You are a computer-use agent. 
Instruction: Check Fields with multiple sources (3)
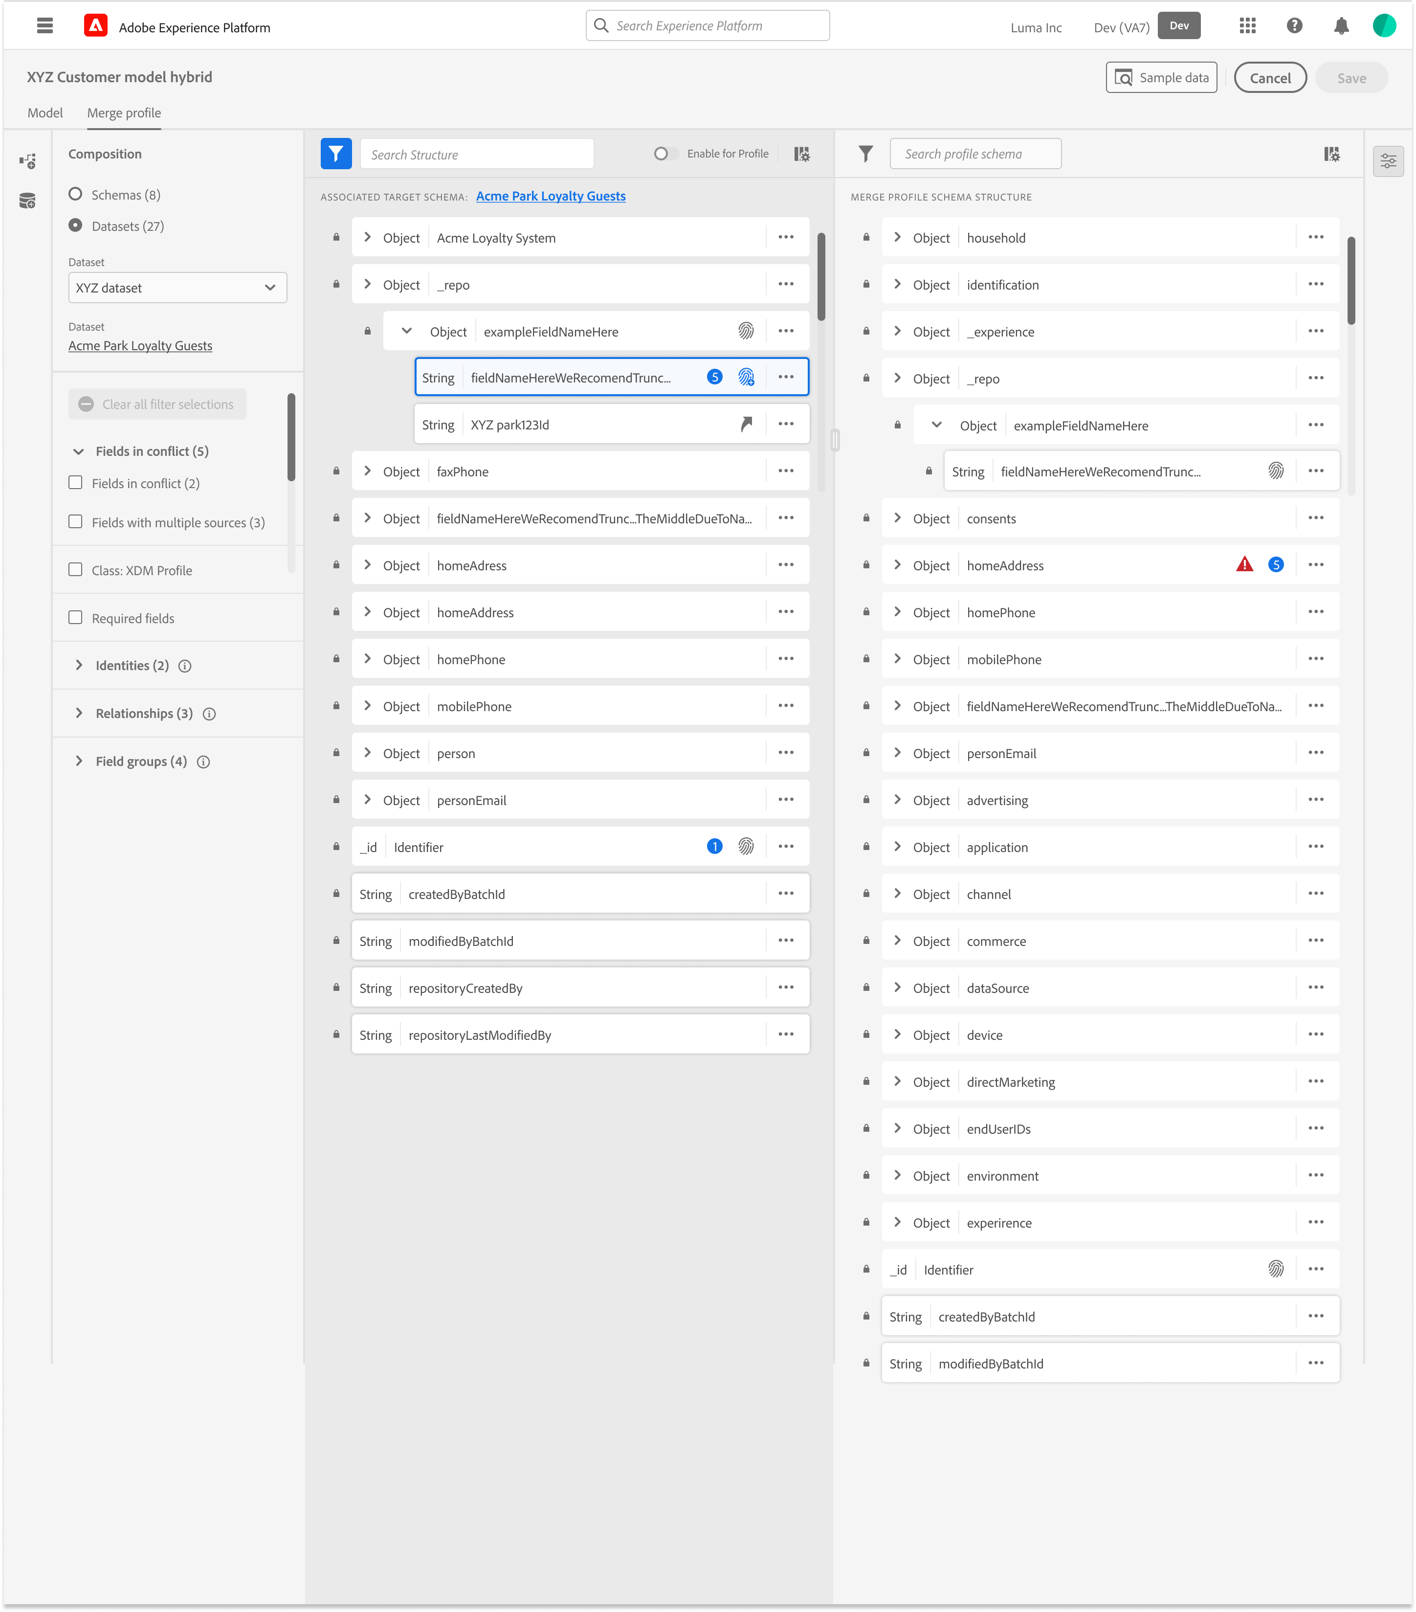tap(76, 522)
